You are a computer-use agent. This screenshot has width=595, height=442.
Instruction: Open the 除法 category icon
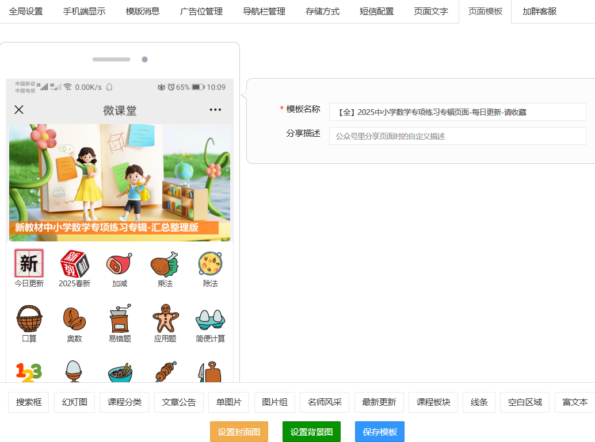pos(211,264)
